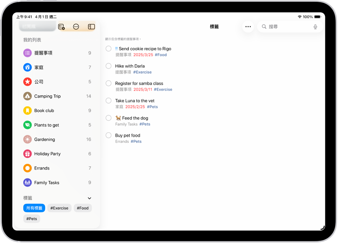Select the 所有標籤 filter
This screenshot has width=338, height=243.
tap(34, 208)
